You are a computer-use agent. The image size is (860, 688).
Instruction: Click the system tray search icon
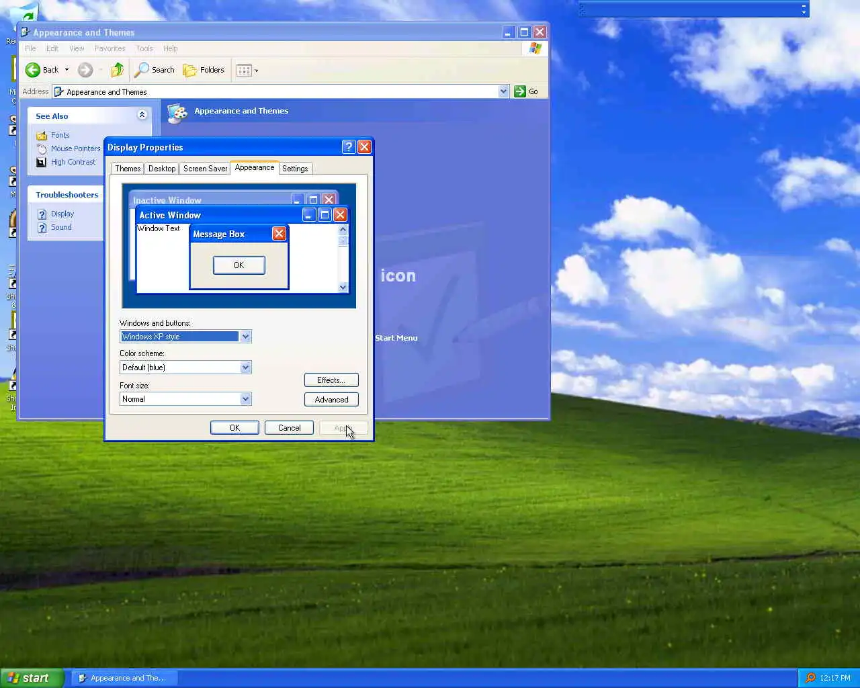(x=810, y=678)
